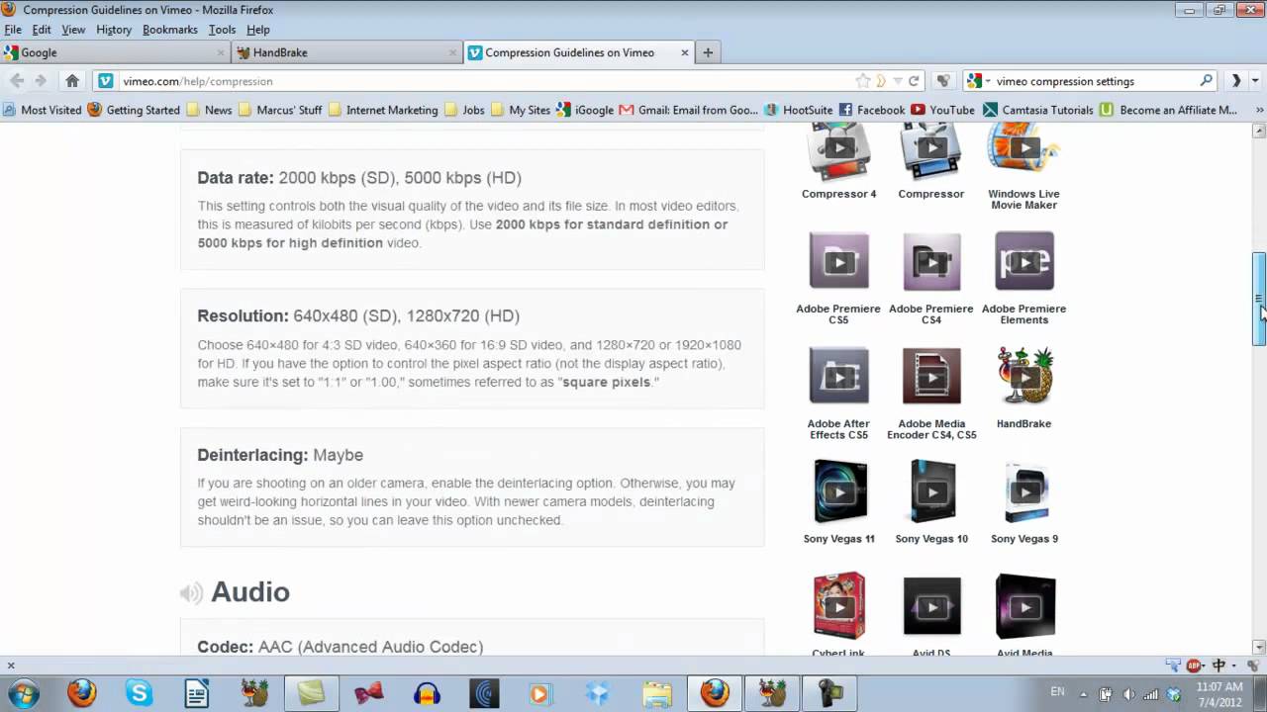The image size is (1267, 712).
Task: Open the Edit menu
Action: (41, 30)
